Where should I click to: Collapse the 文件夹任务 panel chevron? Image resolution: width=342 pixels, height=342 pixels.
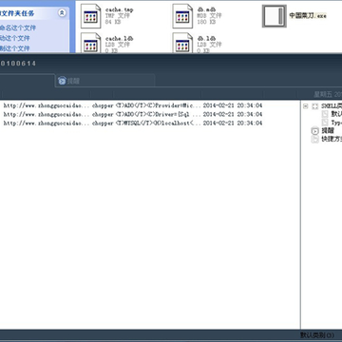62,13
